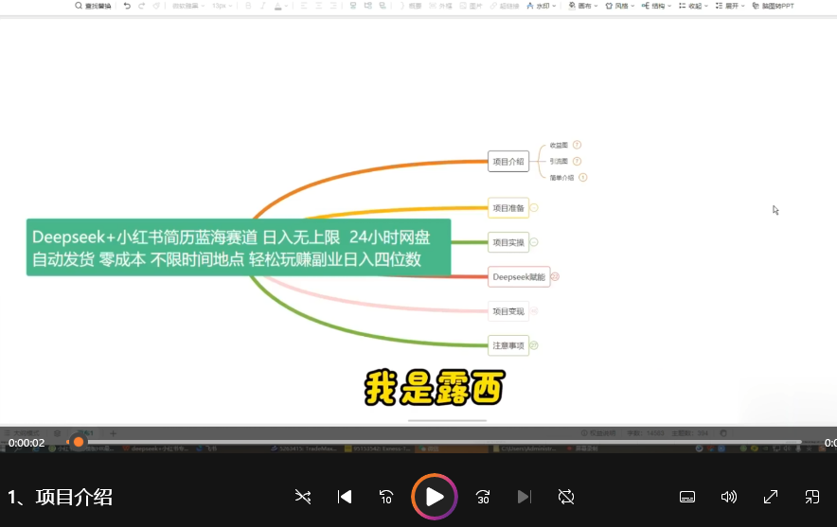Screen dimensions: 837x527
Task: Convert mind map with 脑图转PPT
Action: tap(773, 6)
